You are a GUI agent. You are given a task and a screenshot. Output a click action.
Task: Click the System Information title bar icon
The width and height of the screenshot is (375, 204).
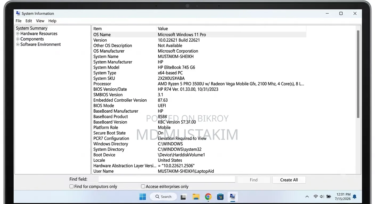tap(18, 13)
